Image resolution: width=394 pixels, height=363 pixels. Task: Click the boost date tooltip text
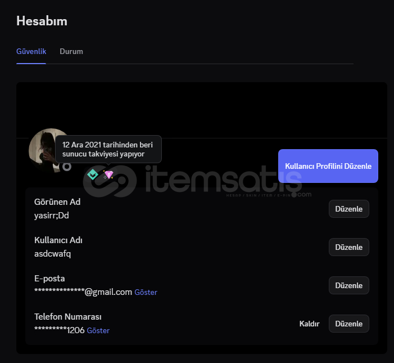point(107,149)
